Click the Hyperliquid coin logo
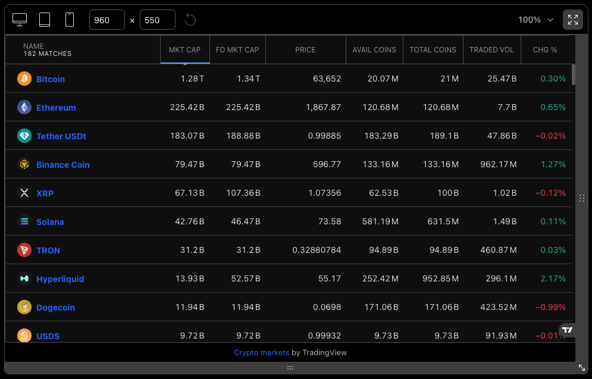Image resolution: width=592 pixels, height=379 pixels. [24, 278]
